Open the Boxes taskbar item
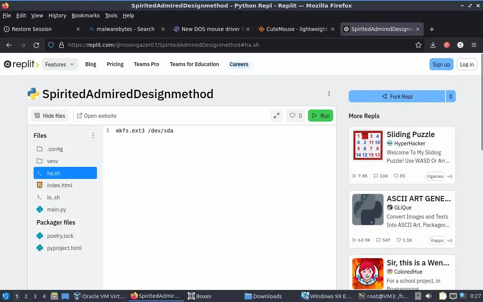Screen dimensions: 483x302 pos(200,296)
